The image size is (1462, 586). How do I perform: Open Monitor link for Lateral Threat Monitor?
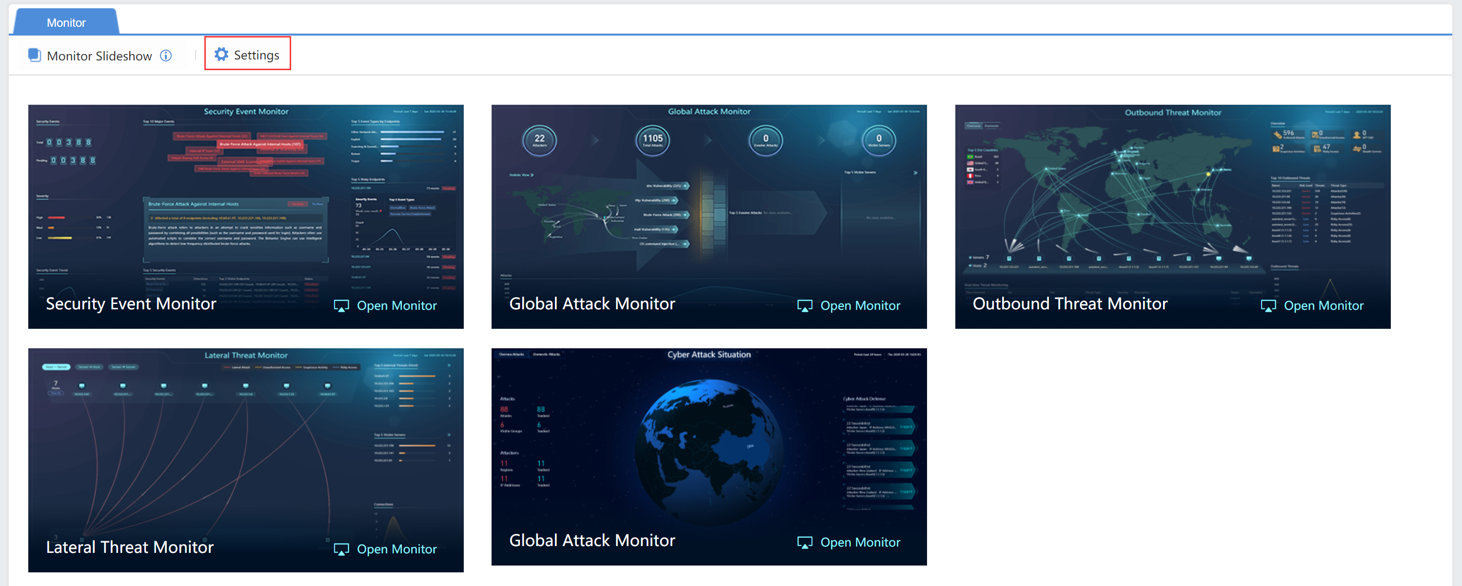pyautogui.click(x=396, y=548)
